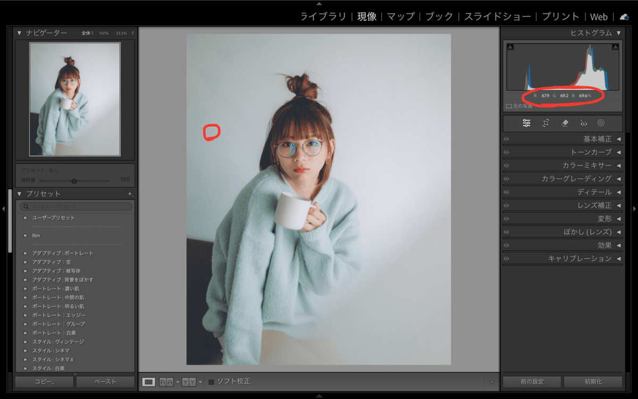Expand the カラーグレーディング panel
The width and height of the screenshot is (638, 399).
(618, 179)
